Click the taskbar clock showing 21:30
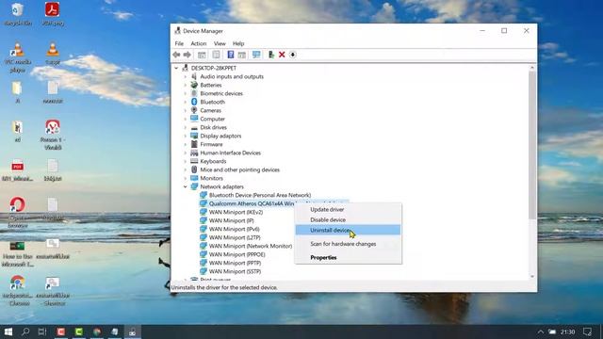Viewport: 603px width, 339px height. (567, 331)
